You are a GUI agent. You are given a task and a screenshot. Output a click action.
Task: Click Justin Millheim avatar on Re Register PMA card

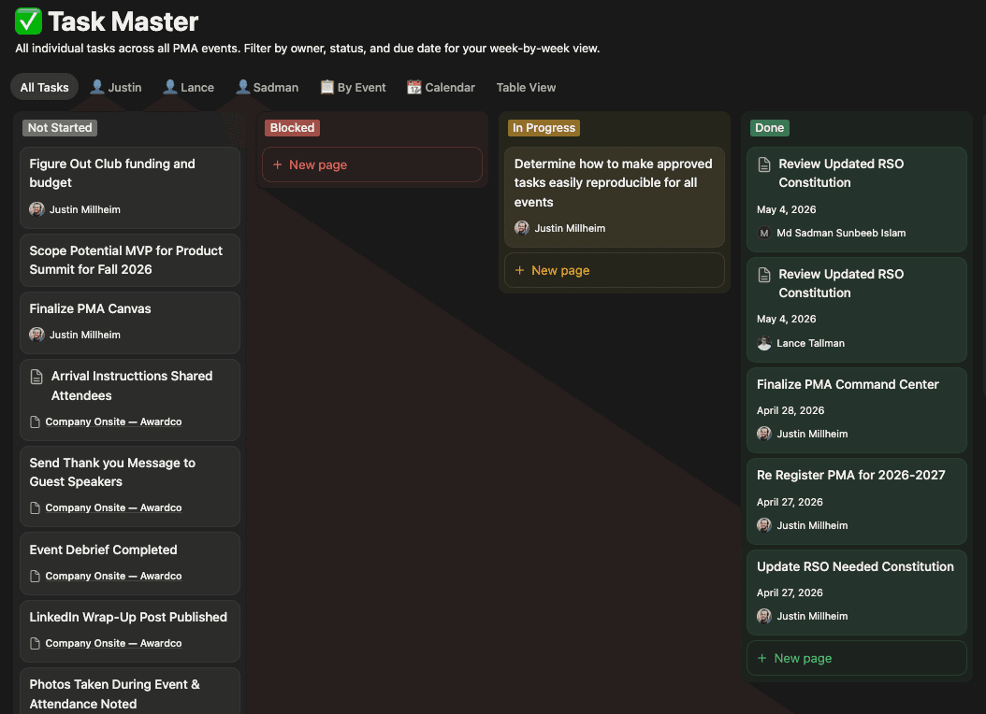pos(764,525)
